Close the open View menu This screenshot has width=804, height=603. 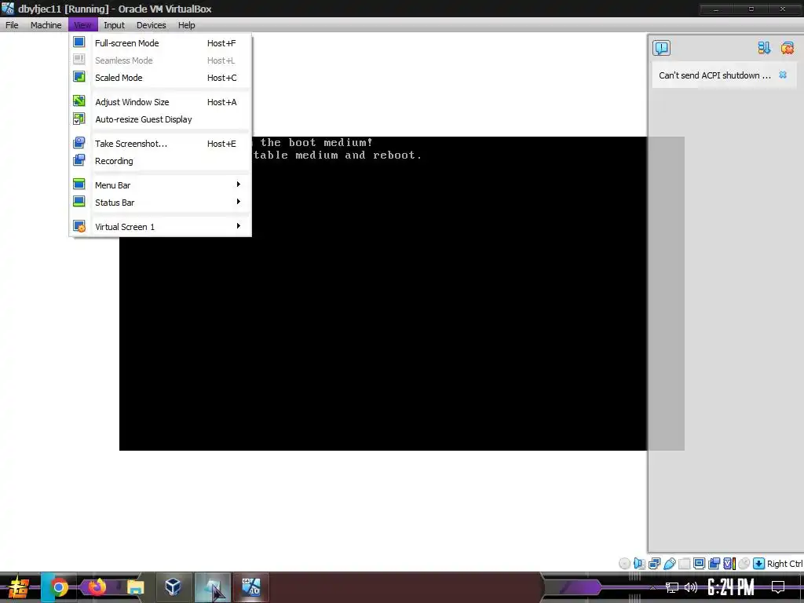click(x=82, y=25)
